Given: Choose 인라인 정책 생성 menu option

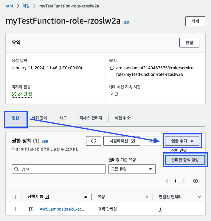Looking at the screenshot, I should click(x=185, y=160).
